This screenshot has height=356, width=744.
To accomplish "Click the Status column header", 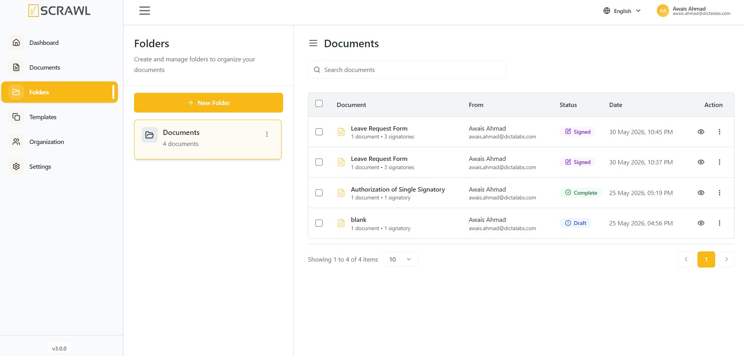I will (568, 105).
